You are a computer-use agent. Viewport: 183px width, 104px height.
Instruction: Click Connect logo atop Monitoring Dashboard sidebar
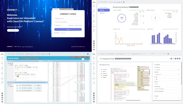[x=94, y=2]
